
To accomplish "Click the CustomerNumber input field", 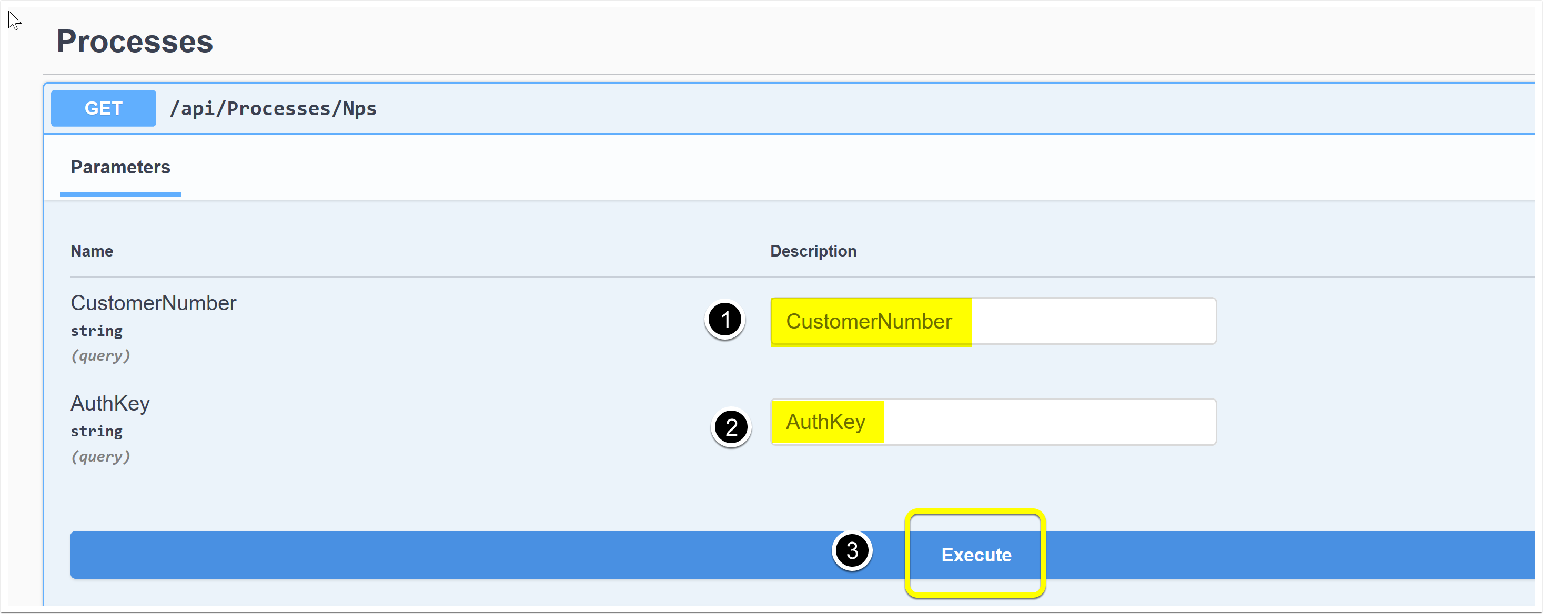I will [993, 321].
